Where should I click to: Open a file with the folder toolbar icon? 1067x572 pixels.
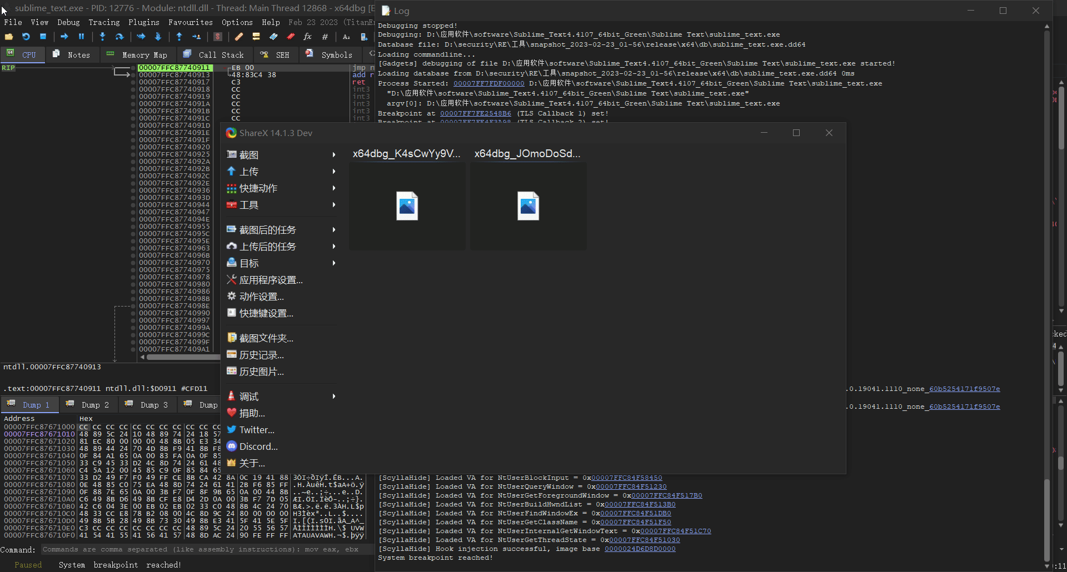(x=9, y=37)
